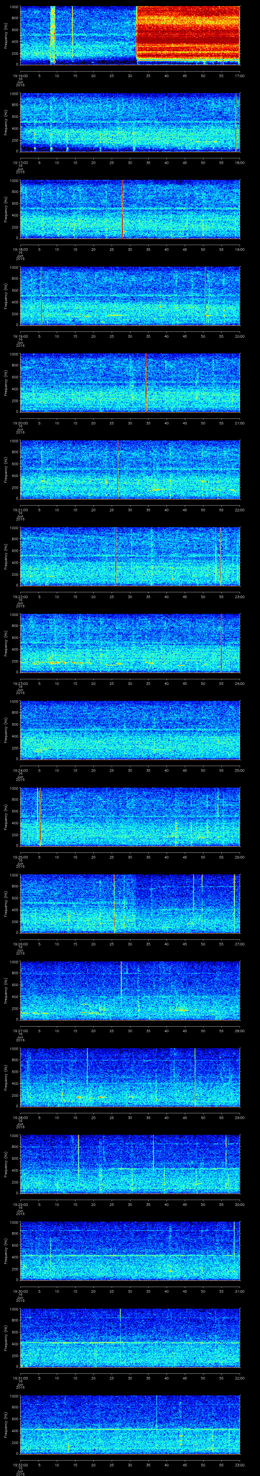The image size is (260, 1476).
Task: Click the spectrogram panel starting at 19:25:00
Action: tap(130, 817)
